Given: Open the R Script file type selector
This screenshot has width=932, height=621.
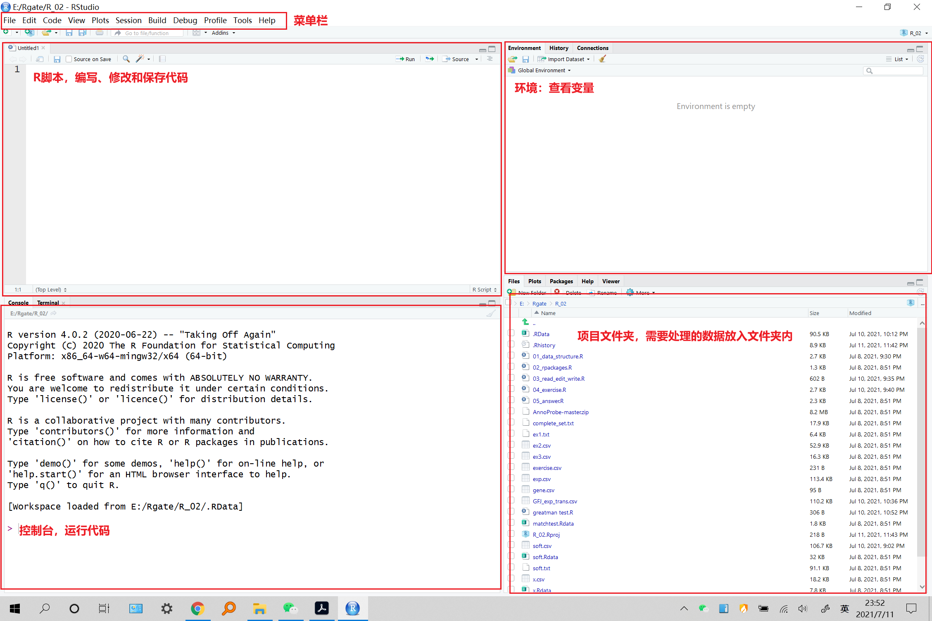Looking at the screenshot, I should click(x=485, y=290).
